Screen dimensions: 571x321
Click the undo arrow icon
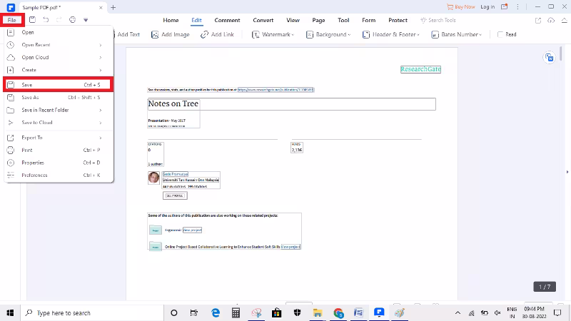46,20
